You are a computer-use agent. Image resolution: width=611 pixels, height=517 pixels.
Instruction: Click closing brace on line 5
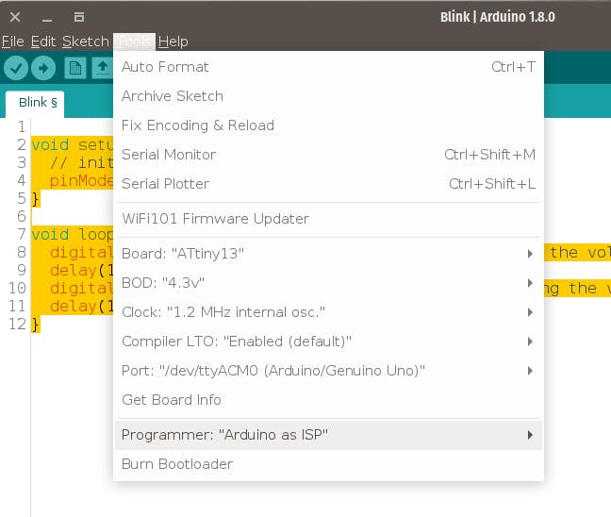coord(36,199)
